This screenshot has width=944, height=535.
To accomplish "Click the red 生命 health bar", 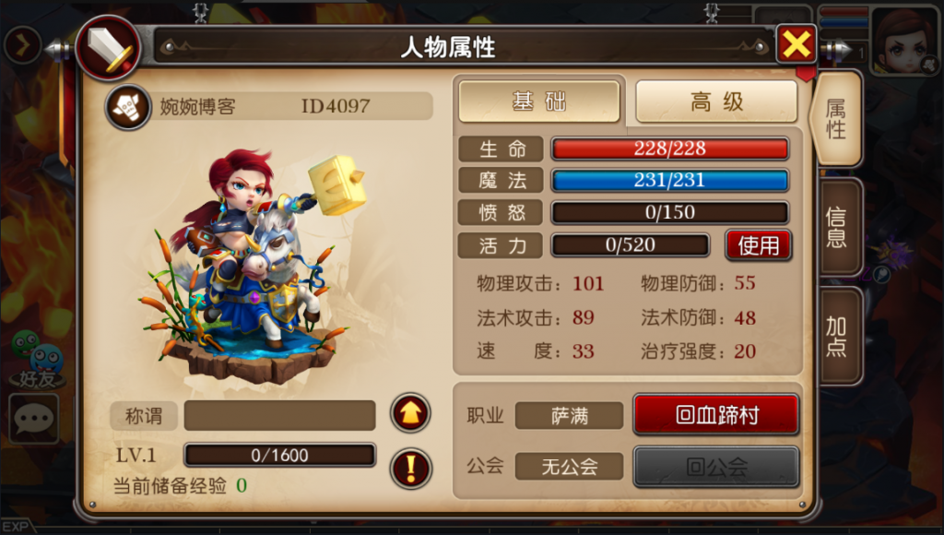I will 670,149.
